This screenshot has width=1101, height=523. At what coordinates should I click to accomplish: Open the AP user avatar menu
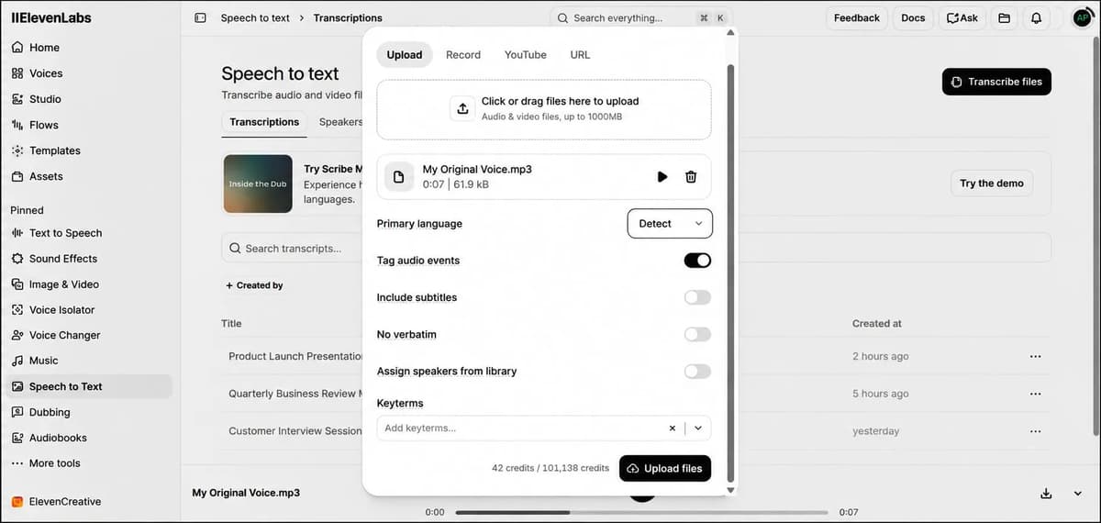click(x=1082, y=17)
